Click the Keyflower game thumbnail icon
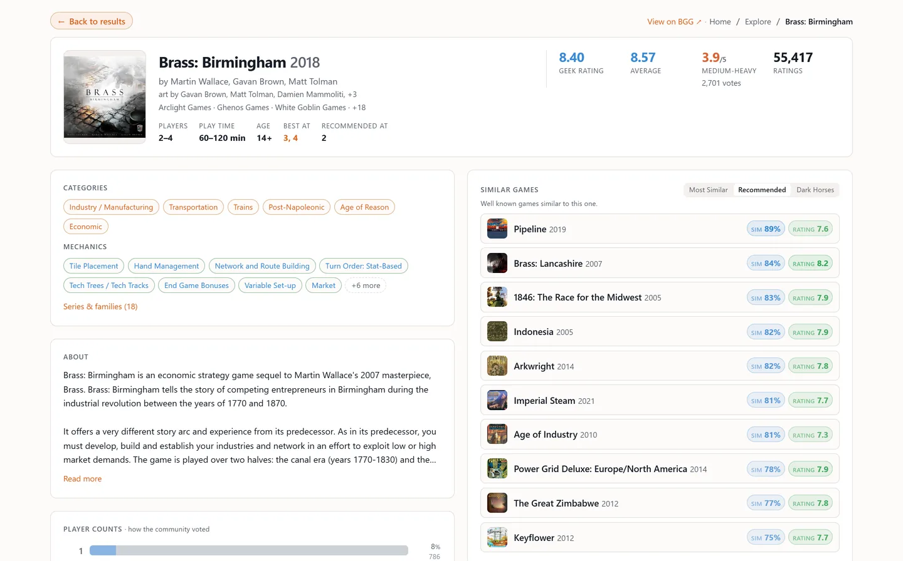Viewport: 903px width, 561px height. click(x=497, y=538)
